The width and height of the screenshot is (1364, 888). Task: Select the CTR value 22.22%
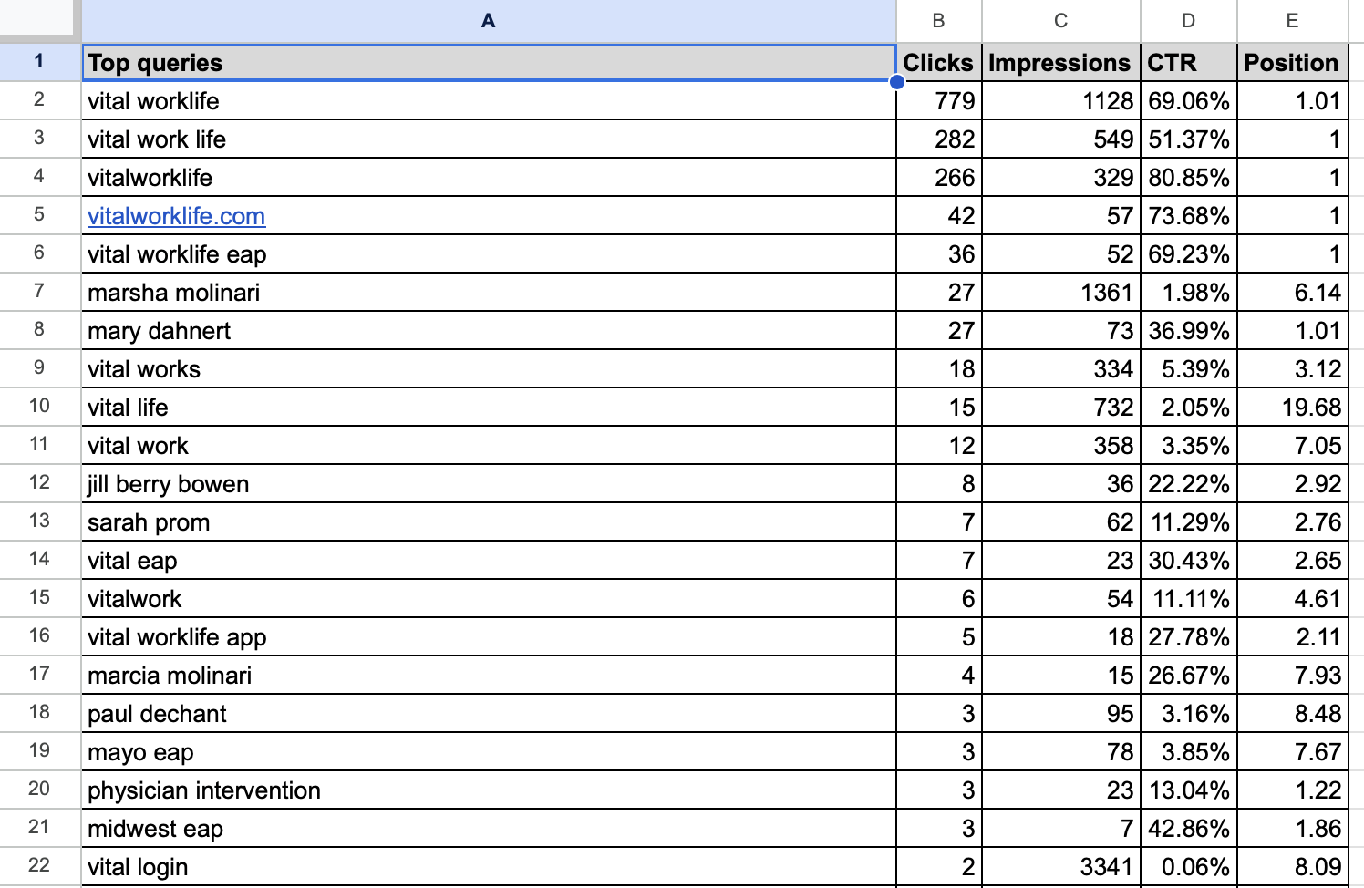[1189, 484]
